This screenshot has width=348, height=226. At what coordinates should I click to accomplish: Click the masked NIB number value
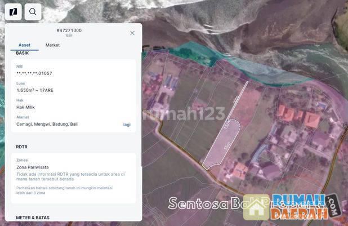[34, 73]
